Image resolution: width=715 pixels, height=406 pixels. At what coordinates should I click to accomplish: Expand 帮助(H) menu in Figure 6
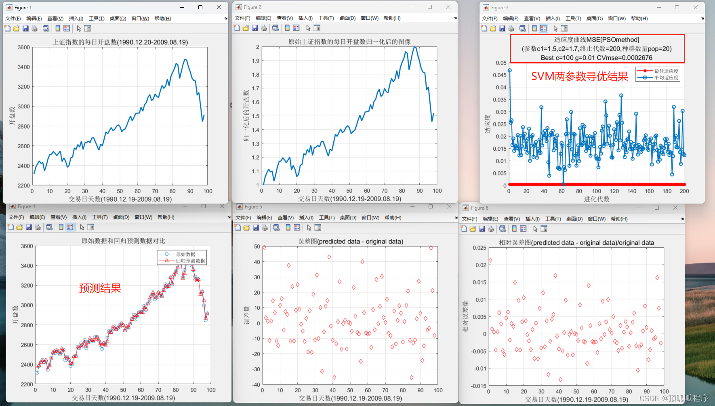pos(619,219)
